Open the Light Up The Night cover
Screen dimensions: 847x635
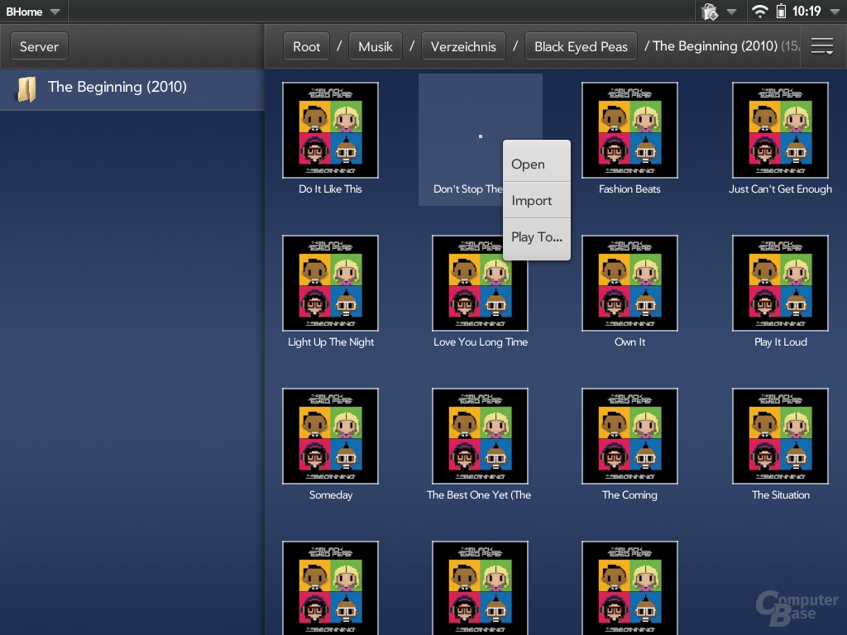point(330,283)
